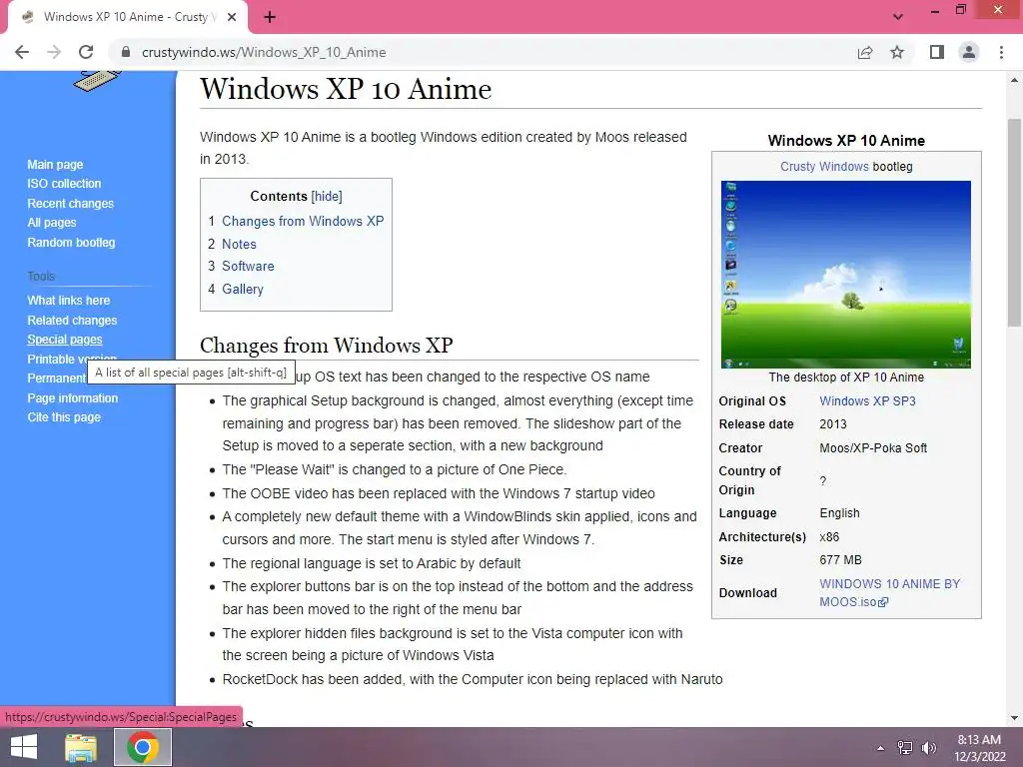Open Related changes tool link
The width and height of the screenshot is (1023, 767).
pos(72,321)
